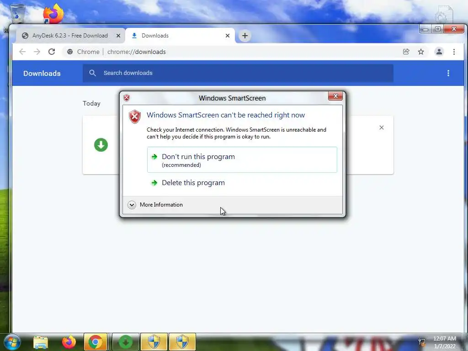Close the Windows SmartScreen dialog
Screen dimensions: 468x351
pyautogui.click(x=335, y=96)
